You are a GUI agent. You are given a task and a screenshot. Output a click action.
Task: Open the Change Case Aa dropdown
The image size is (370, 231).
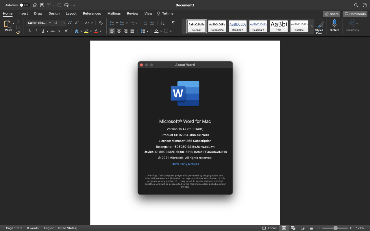pyautogui.click(x=89, y=23)
